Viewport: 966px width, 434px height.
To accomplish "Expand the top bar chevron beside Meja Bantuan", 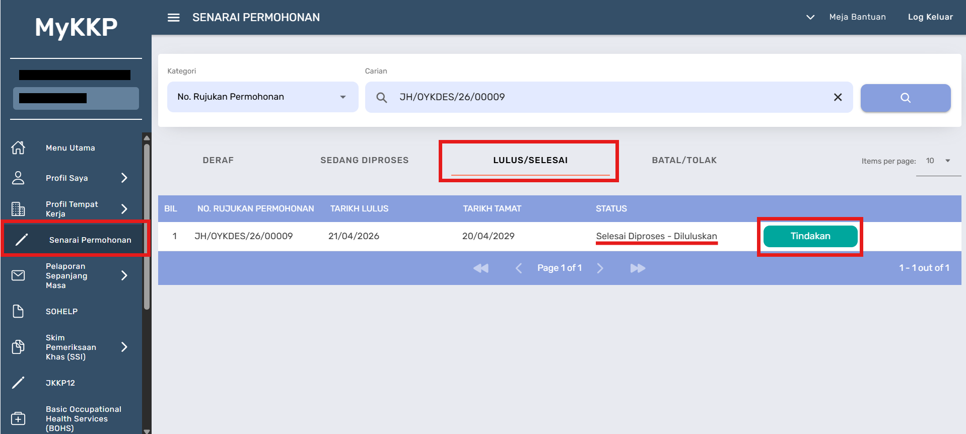I will tap(810, 17).
